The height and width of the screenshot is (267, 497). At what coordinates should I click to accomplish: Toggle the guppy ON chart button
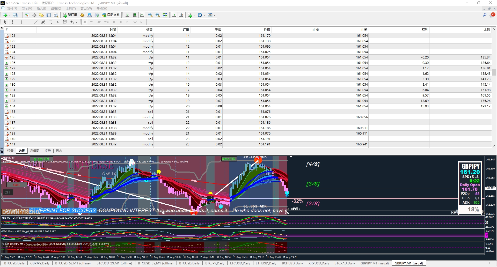pyautogui.click(x=41, y=159)
